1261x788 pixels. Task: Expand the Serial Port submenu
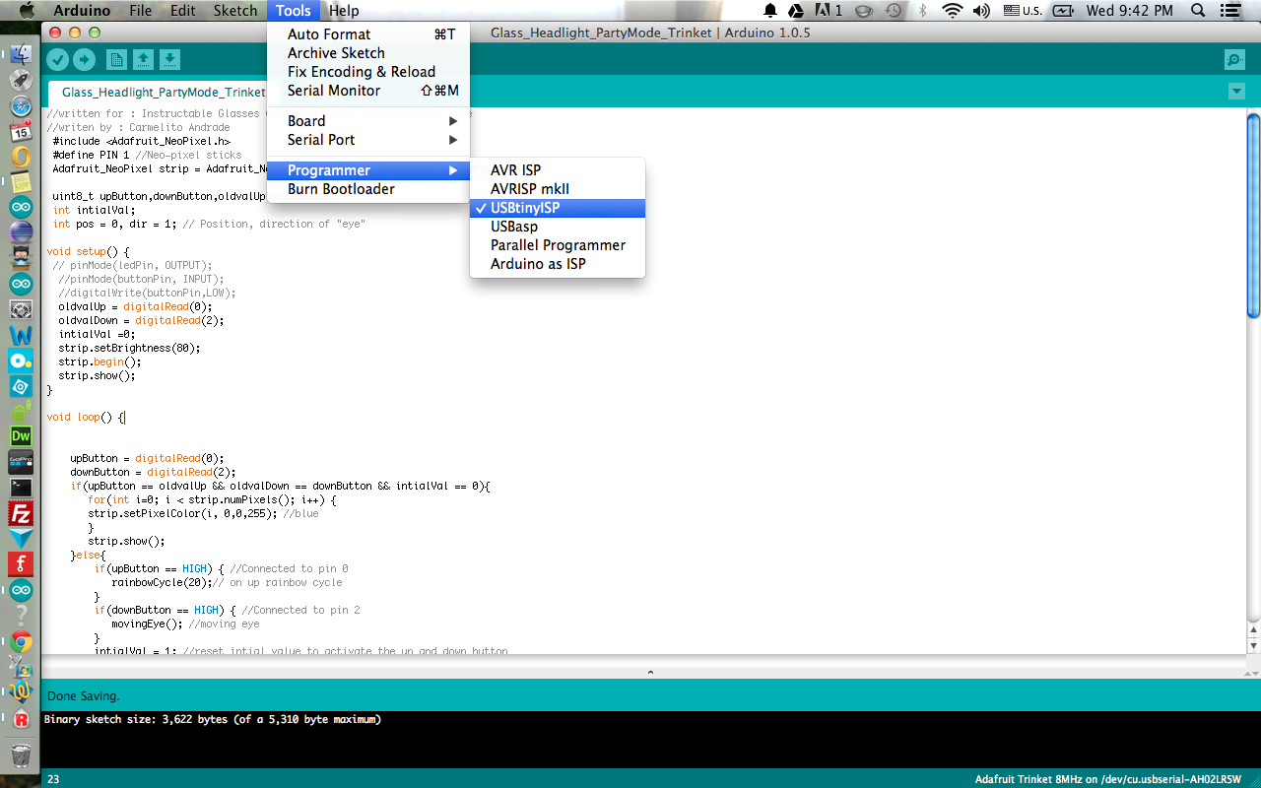(368, 140)
